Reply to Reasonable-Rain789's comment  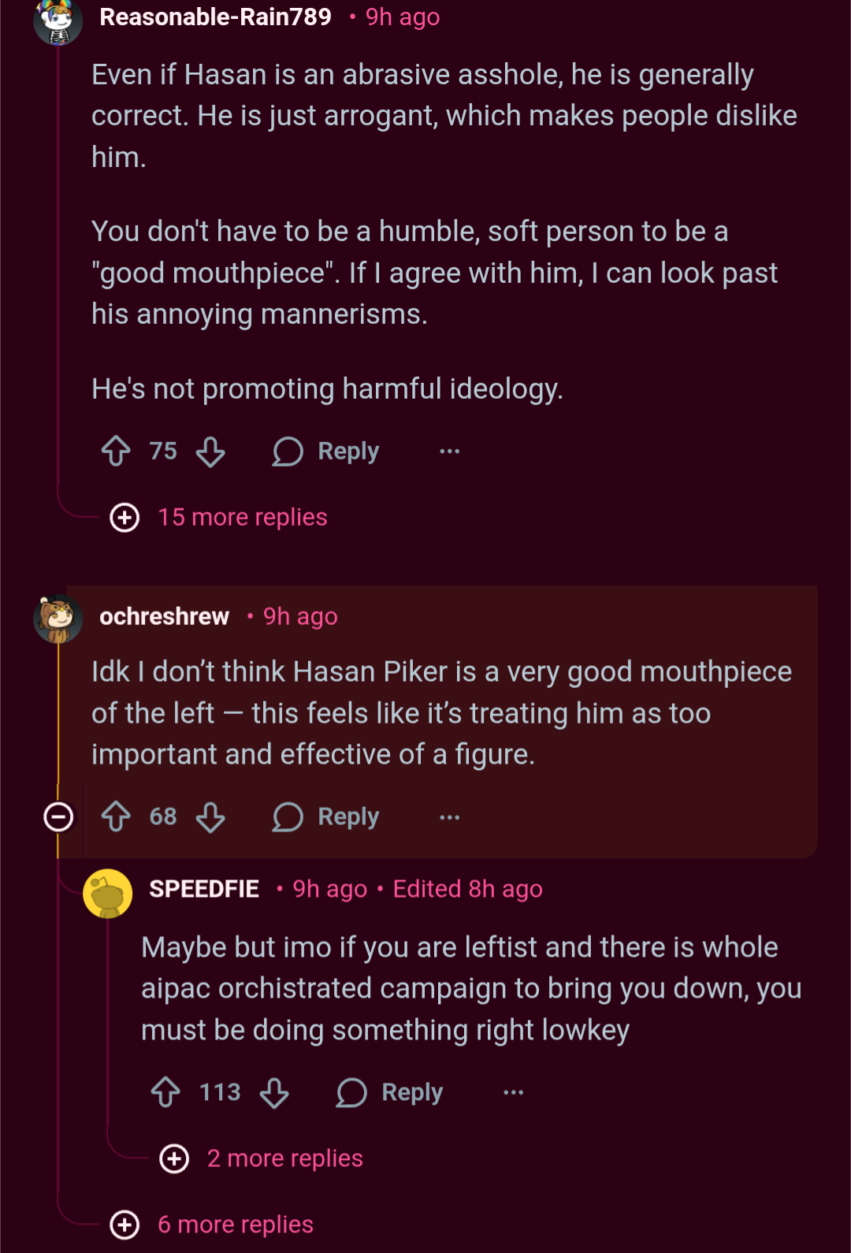pyautogui.click(x=326, y=452)
